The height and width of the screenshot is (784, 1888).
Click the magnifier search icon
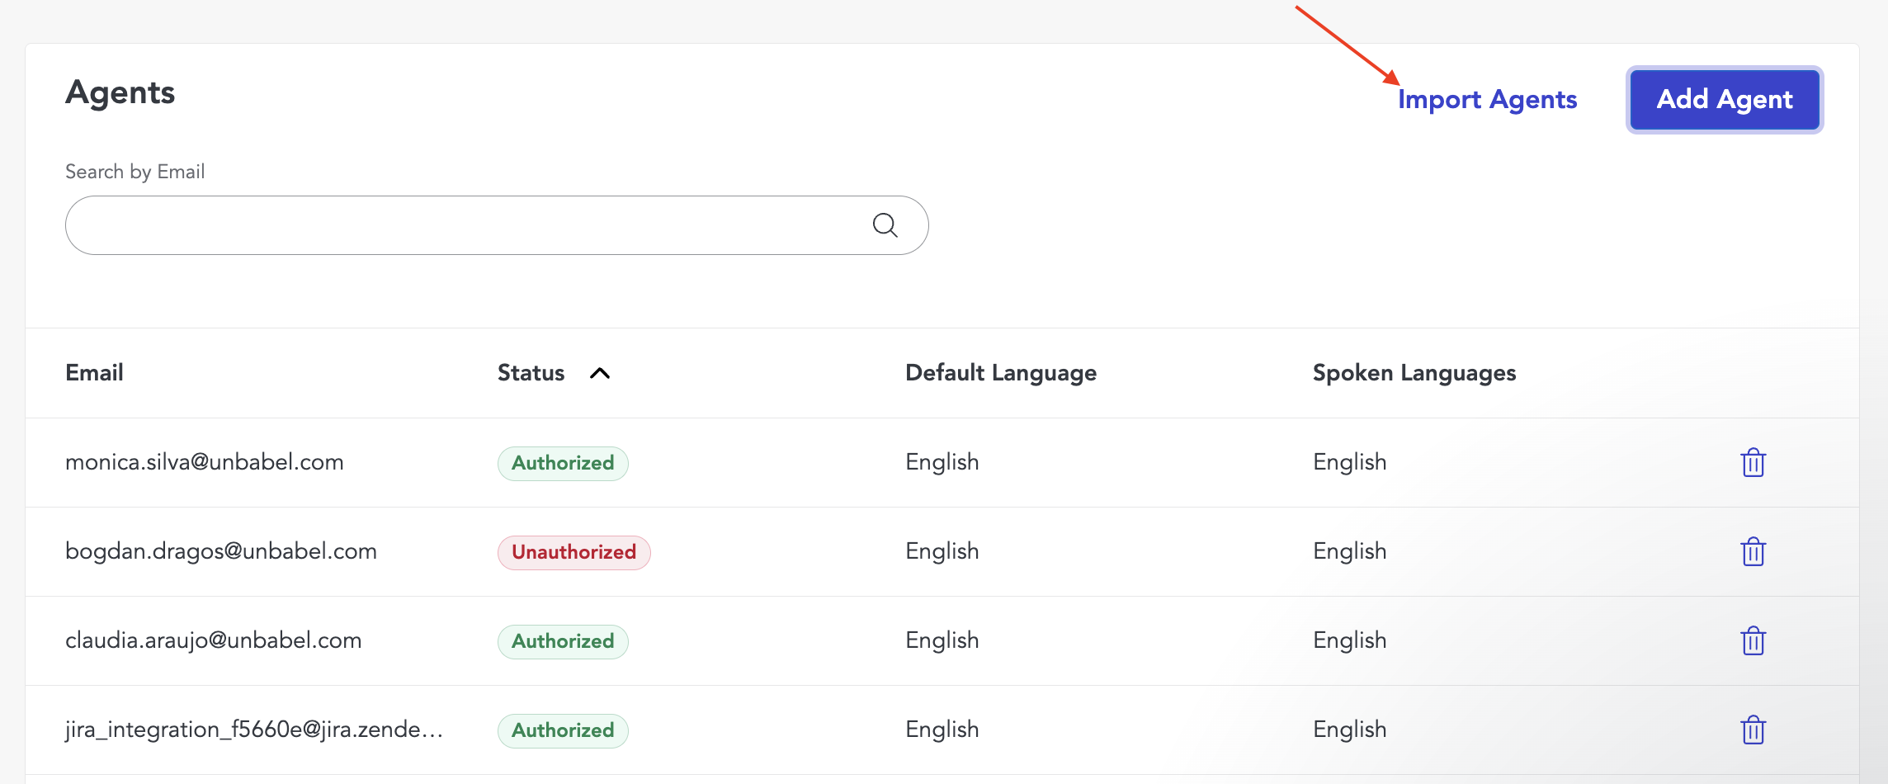(x=885, y=225)
